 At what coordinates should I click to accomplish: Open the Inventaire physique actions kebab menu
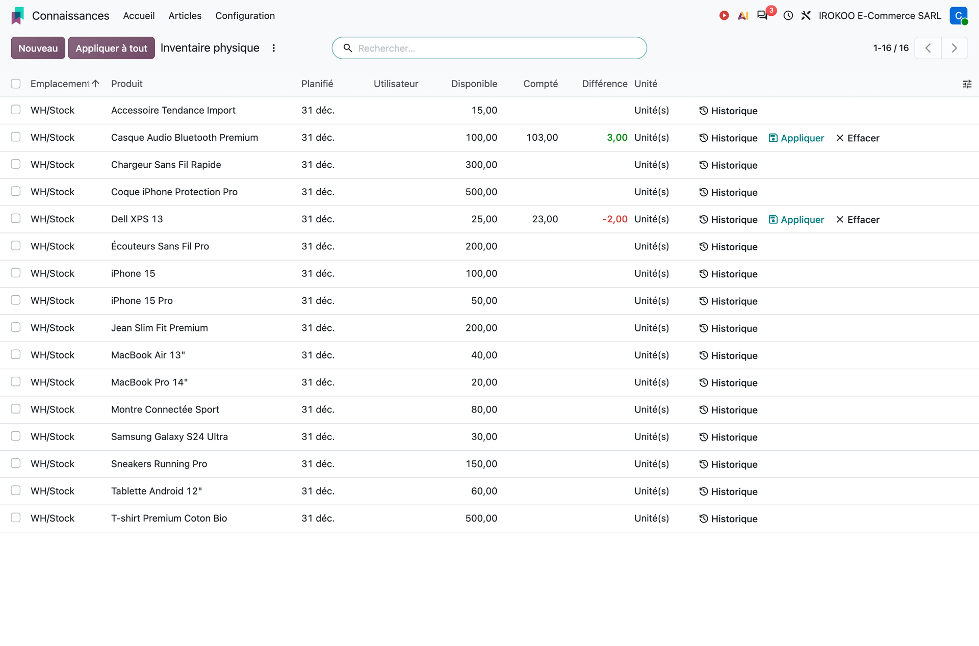tap(274, 48)
